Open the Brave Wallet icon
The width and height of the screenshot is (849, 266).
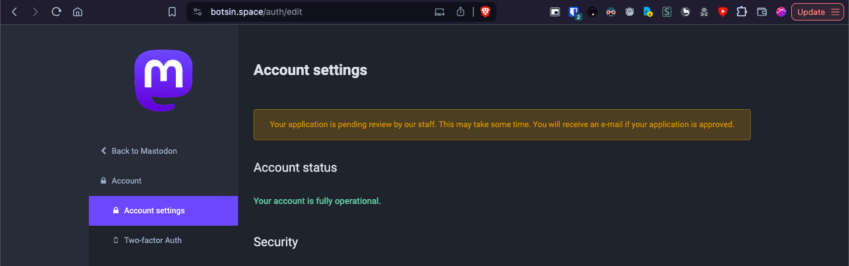(761, 12)
